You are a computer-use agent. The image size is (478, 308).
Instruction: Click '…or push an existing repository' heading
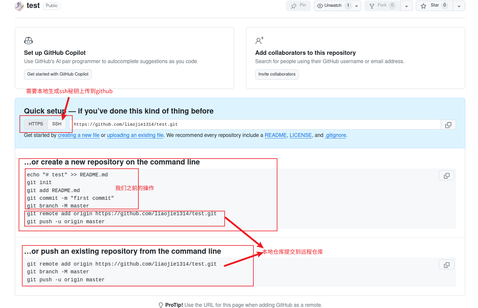tap(122, 252)
